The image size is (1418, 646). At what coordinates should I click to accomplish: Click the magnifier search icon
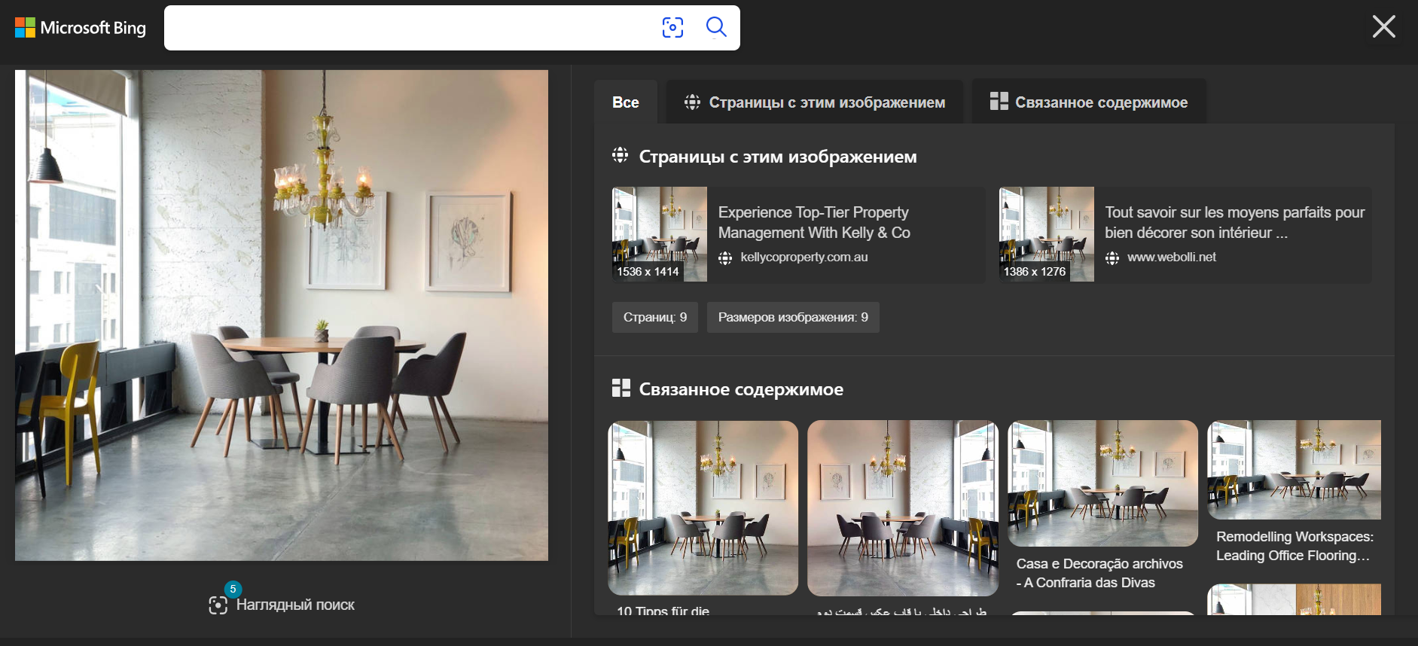716,27
